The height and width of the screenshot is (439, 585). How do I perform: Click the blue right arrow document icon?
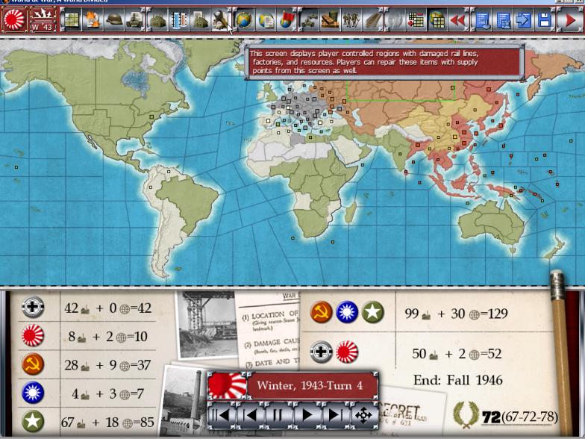[x=524, y=19]
